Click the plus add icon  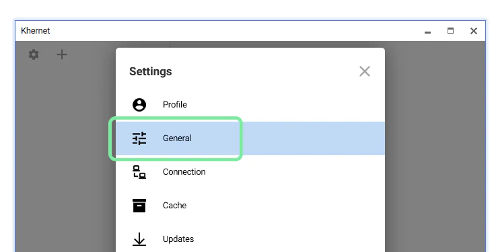tap(62, 54)
